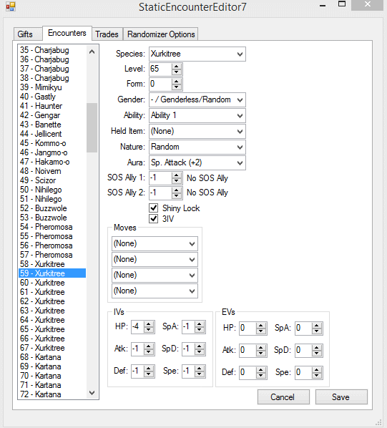The width and height of the screenshot is (387, 428).
Task: Click the Cancel button
Action: (x=283, y=397)
